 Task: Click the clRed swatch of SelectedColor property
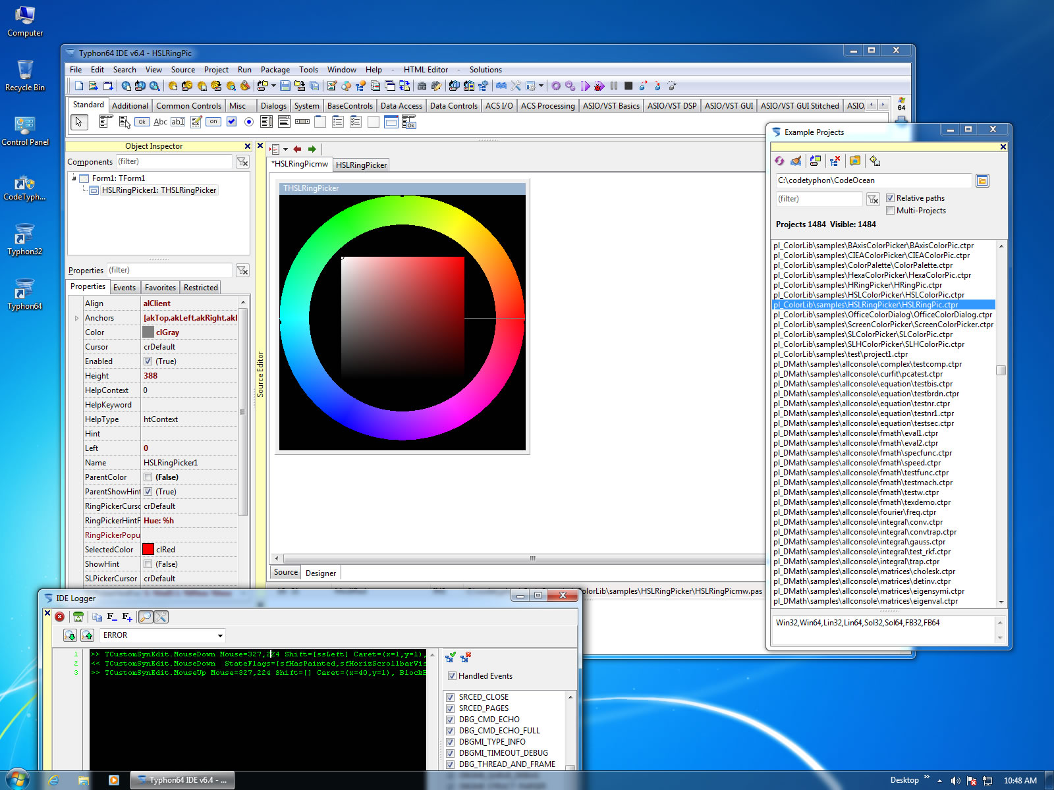148,550
